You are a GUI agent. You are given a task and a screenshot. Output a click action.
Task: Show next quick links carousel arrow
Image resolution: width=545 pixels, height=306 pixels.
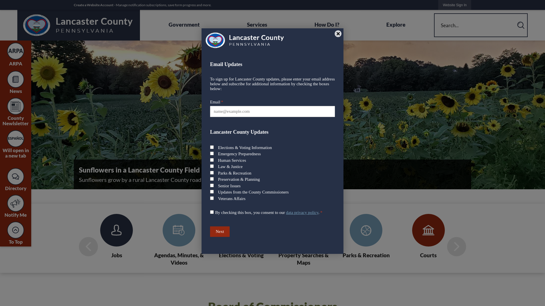pyautogui.click(x=456, y=246)
